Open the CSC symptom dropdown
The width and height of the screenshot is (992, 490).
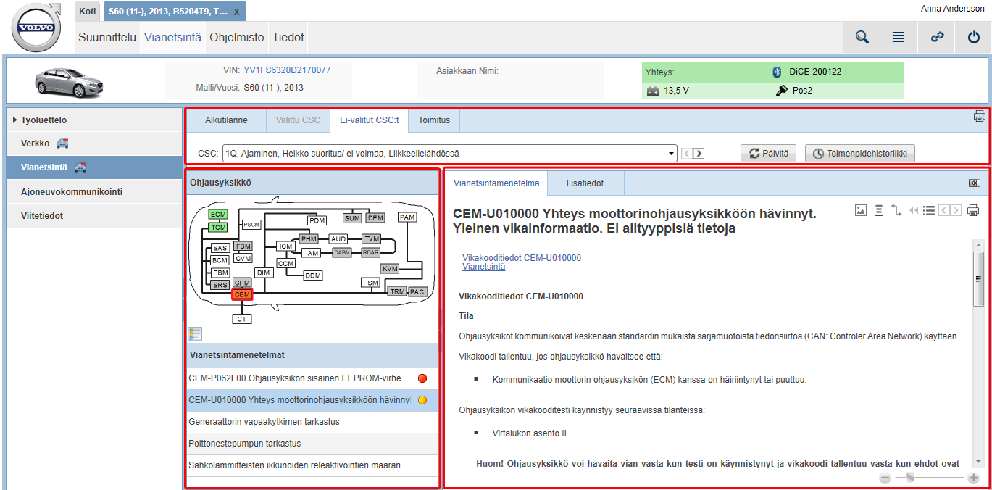click(x=449, y=154)
